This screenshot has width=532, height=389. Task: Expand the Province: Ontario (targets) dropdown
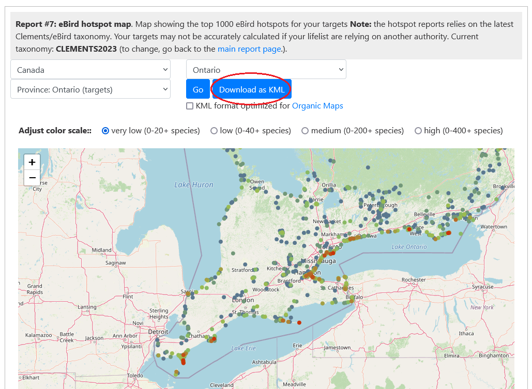pyautogui.click(x=90, y=89)
